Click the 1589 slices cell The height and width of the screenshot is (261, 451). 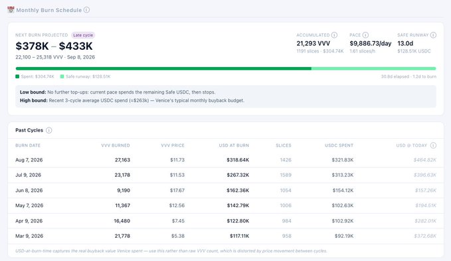tap(286, 175)
